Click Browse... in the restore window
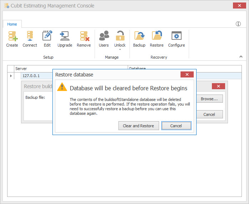 coord(209,99)
